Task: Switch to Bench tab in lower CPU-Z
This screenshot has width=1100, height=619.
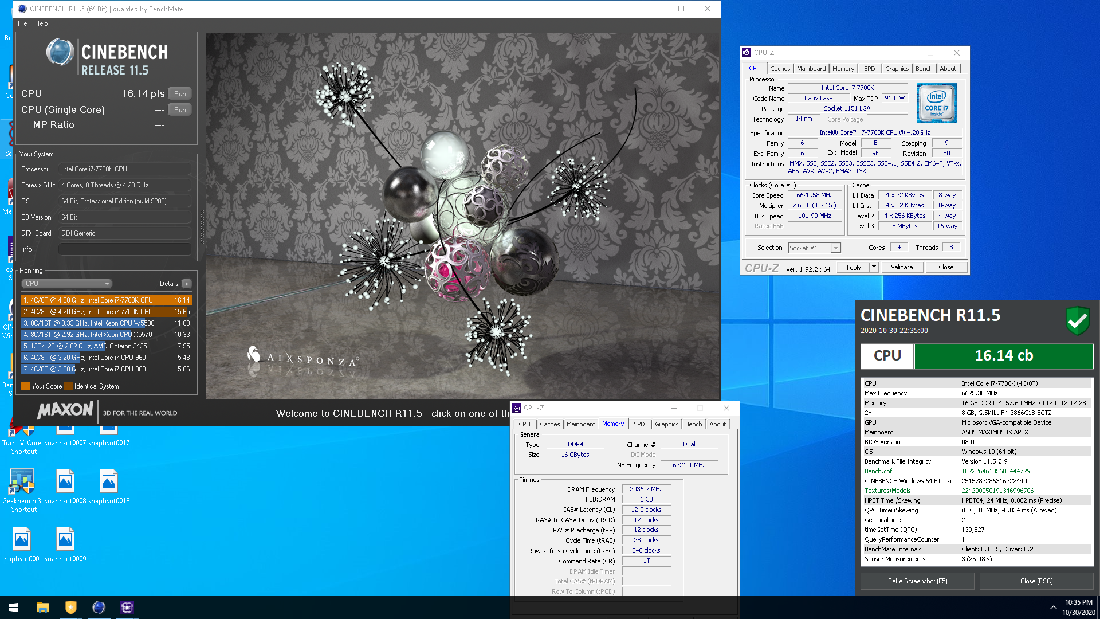Action: pyautogui.click(x=693, y=424)
